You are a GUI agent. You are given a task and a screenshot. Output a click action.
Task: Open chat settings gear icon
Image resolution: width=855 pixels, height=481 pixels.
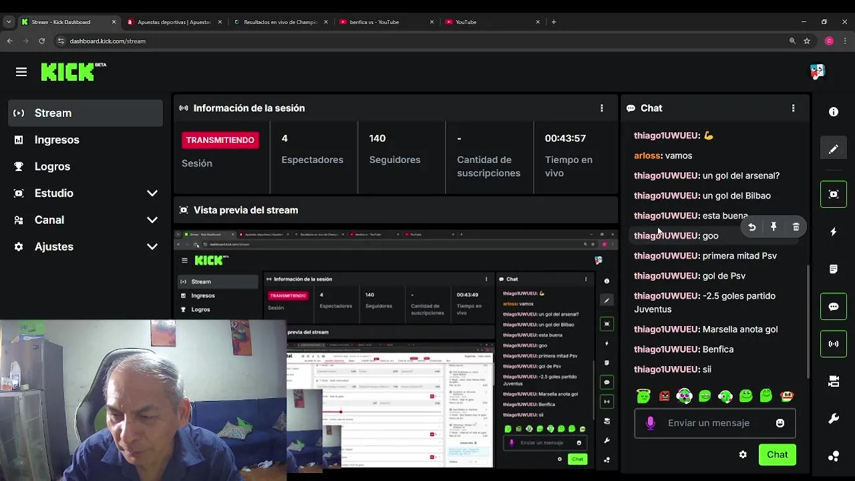click(743, 455)
